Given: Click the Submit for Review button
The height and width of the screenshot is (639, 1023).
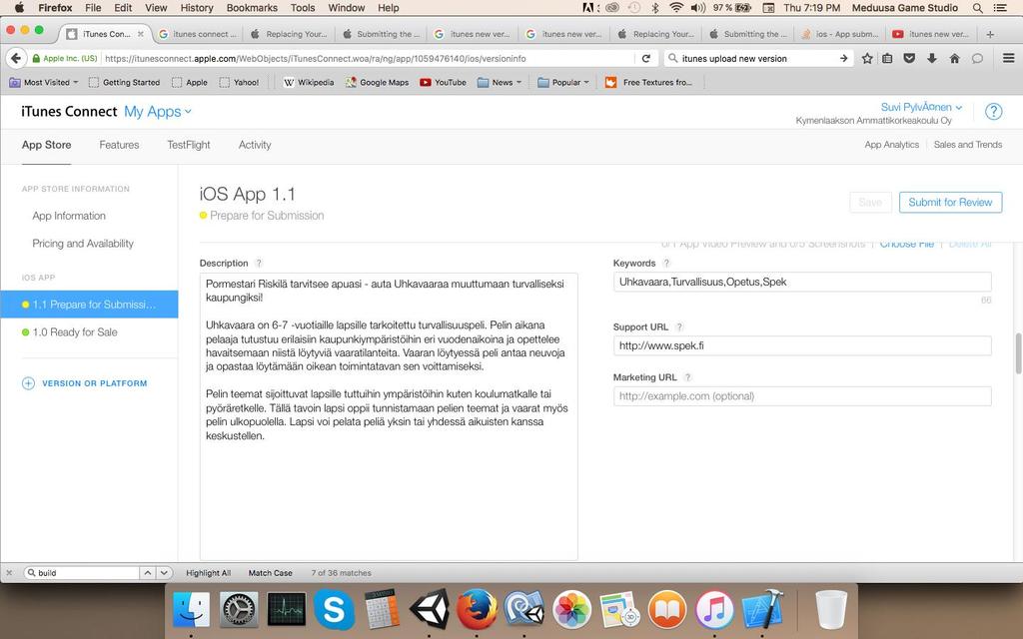Looking at the screenshot, I should tap(951, 202).
